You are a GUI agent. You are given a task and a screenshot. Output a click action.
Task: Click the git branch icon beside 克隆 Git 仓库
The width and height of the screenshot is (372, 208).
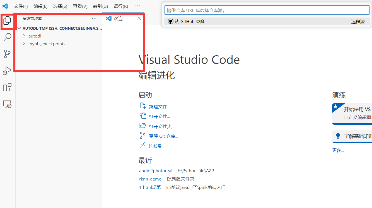point(142,136)
